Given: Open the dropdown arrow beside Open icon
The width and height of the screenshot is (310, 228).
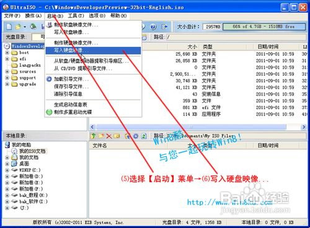Looking at the screenshot, I should pyautogui.click(x=25, y=27).
